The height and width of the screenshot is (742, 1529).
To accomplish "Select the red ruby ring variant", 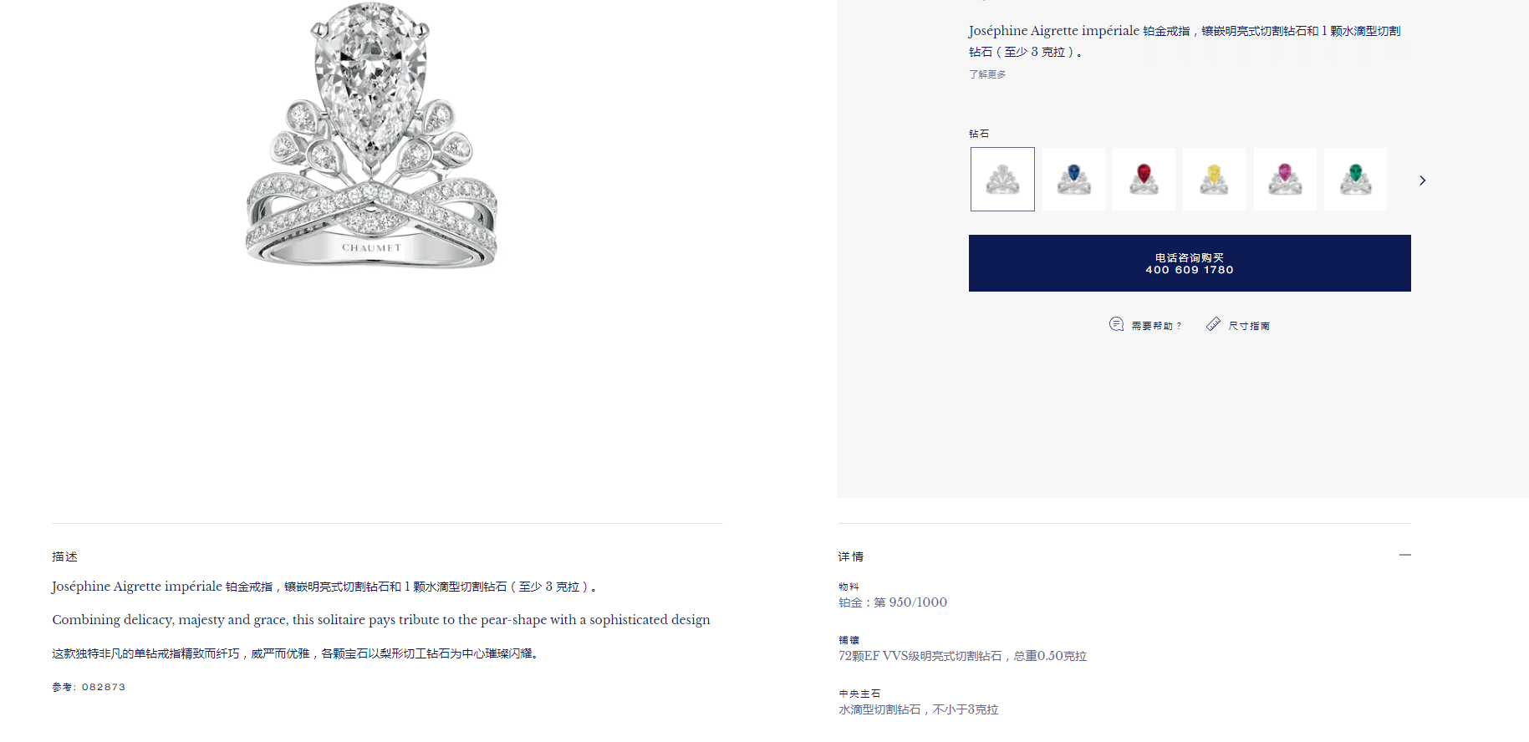I will click(x=1144, y=180).
